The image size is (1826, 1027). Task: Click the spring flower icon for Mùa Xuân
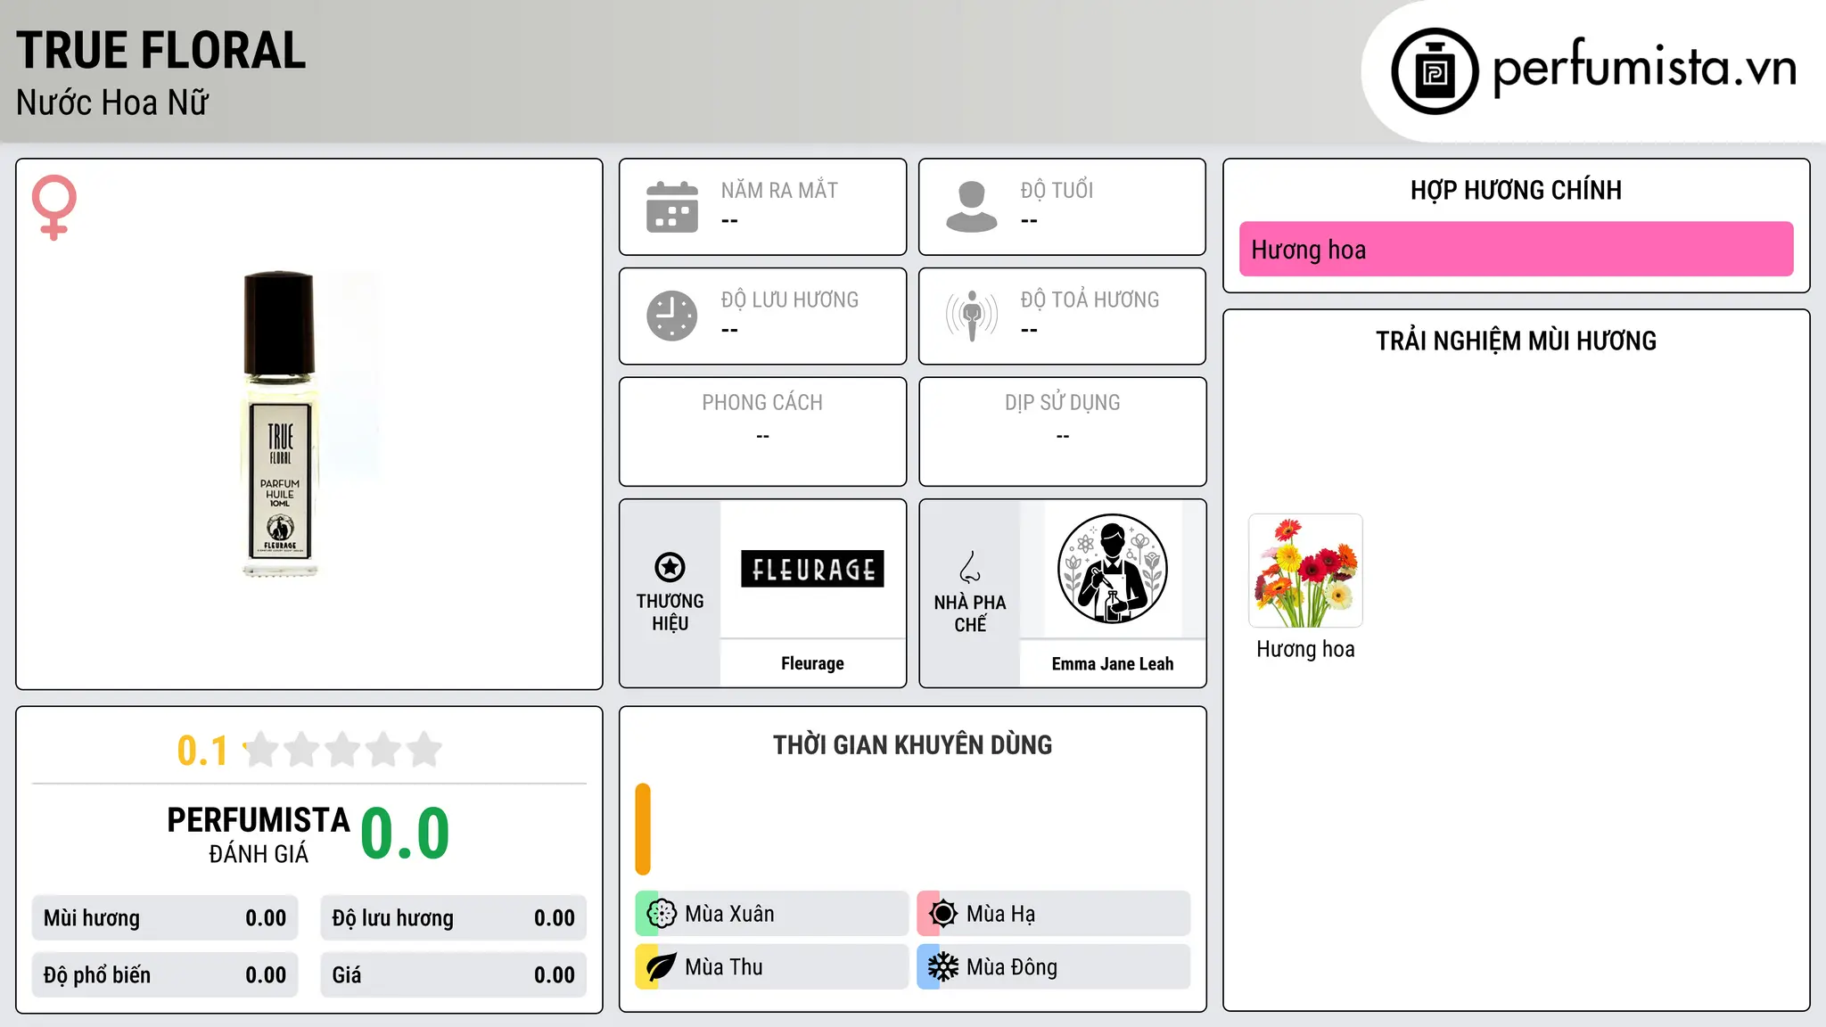(x=662, y=914)
